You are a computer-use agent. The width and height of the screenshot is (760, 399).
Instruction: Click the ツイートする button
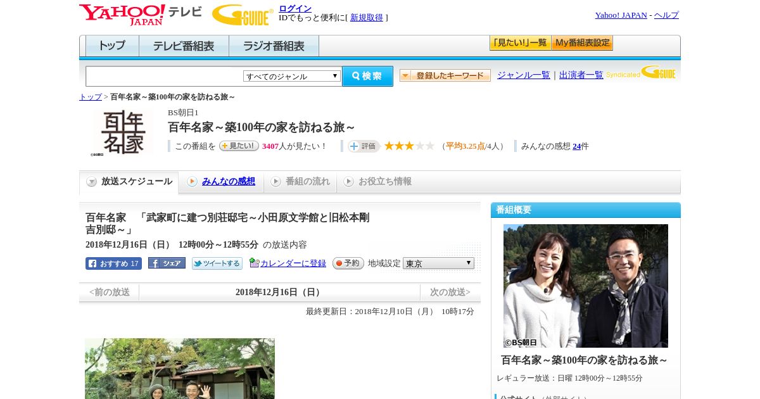217,263
